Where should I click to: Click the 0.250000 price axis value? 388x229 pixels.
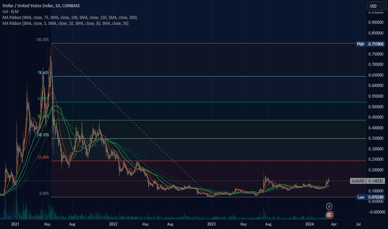coord(376,159)
